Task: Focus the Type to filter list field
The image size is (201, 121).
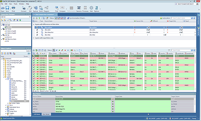Action: click(x=16, y=23)
